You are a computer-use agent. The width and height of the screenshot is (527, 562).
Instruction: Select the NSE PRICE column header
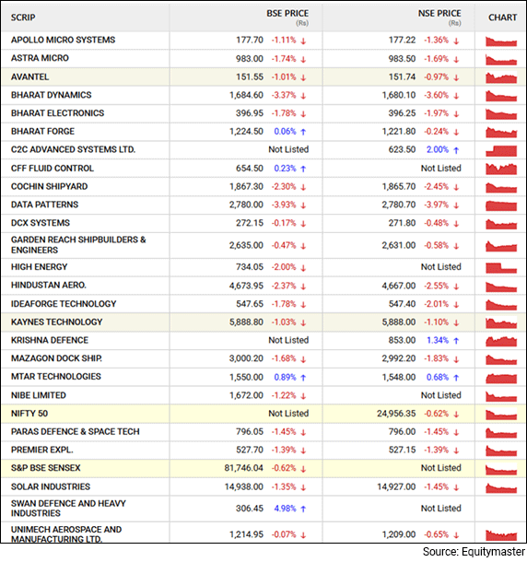pyautogui.click(x=439, y=13)
